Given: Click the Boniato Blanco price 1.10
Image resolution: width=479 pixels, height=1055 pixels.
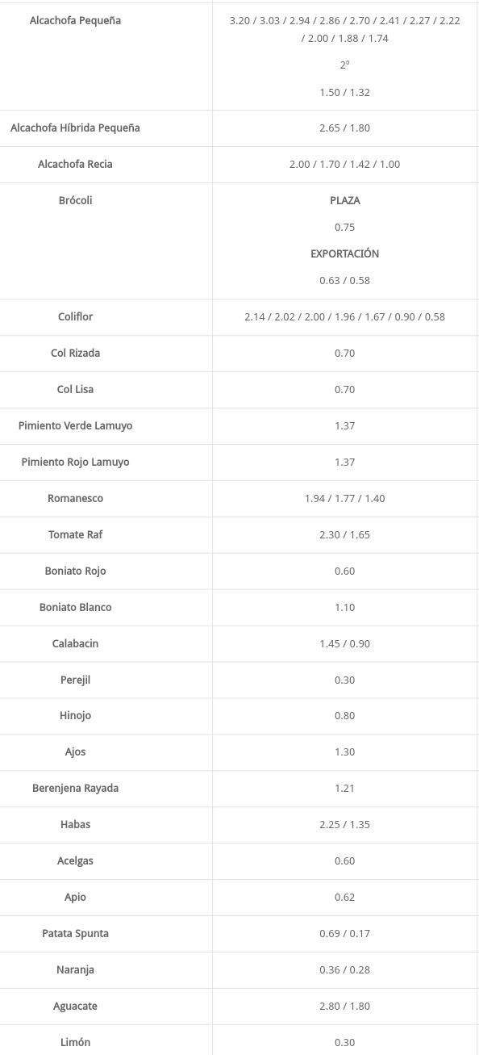Looking at the screenshot, I should [x=344, y=607].
